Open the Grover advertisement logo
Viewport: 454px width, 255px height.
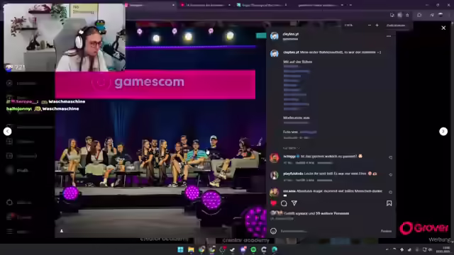tap(424, 228)
